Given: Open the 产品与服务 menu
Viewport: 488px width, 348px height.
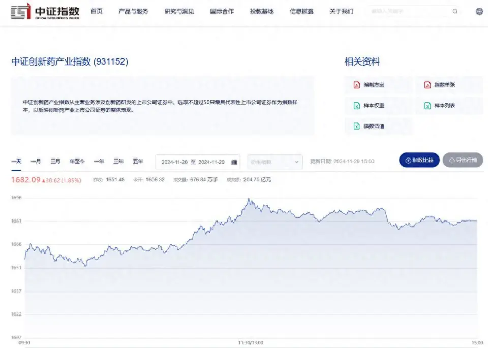Looking at the screenshot, I should (x=133, y=11).
